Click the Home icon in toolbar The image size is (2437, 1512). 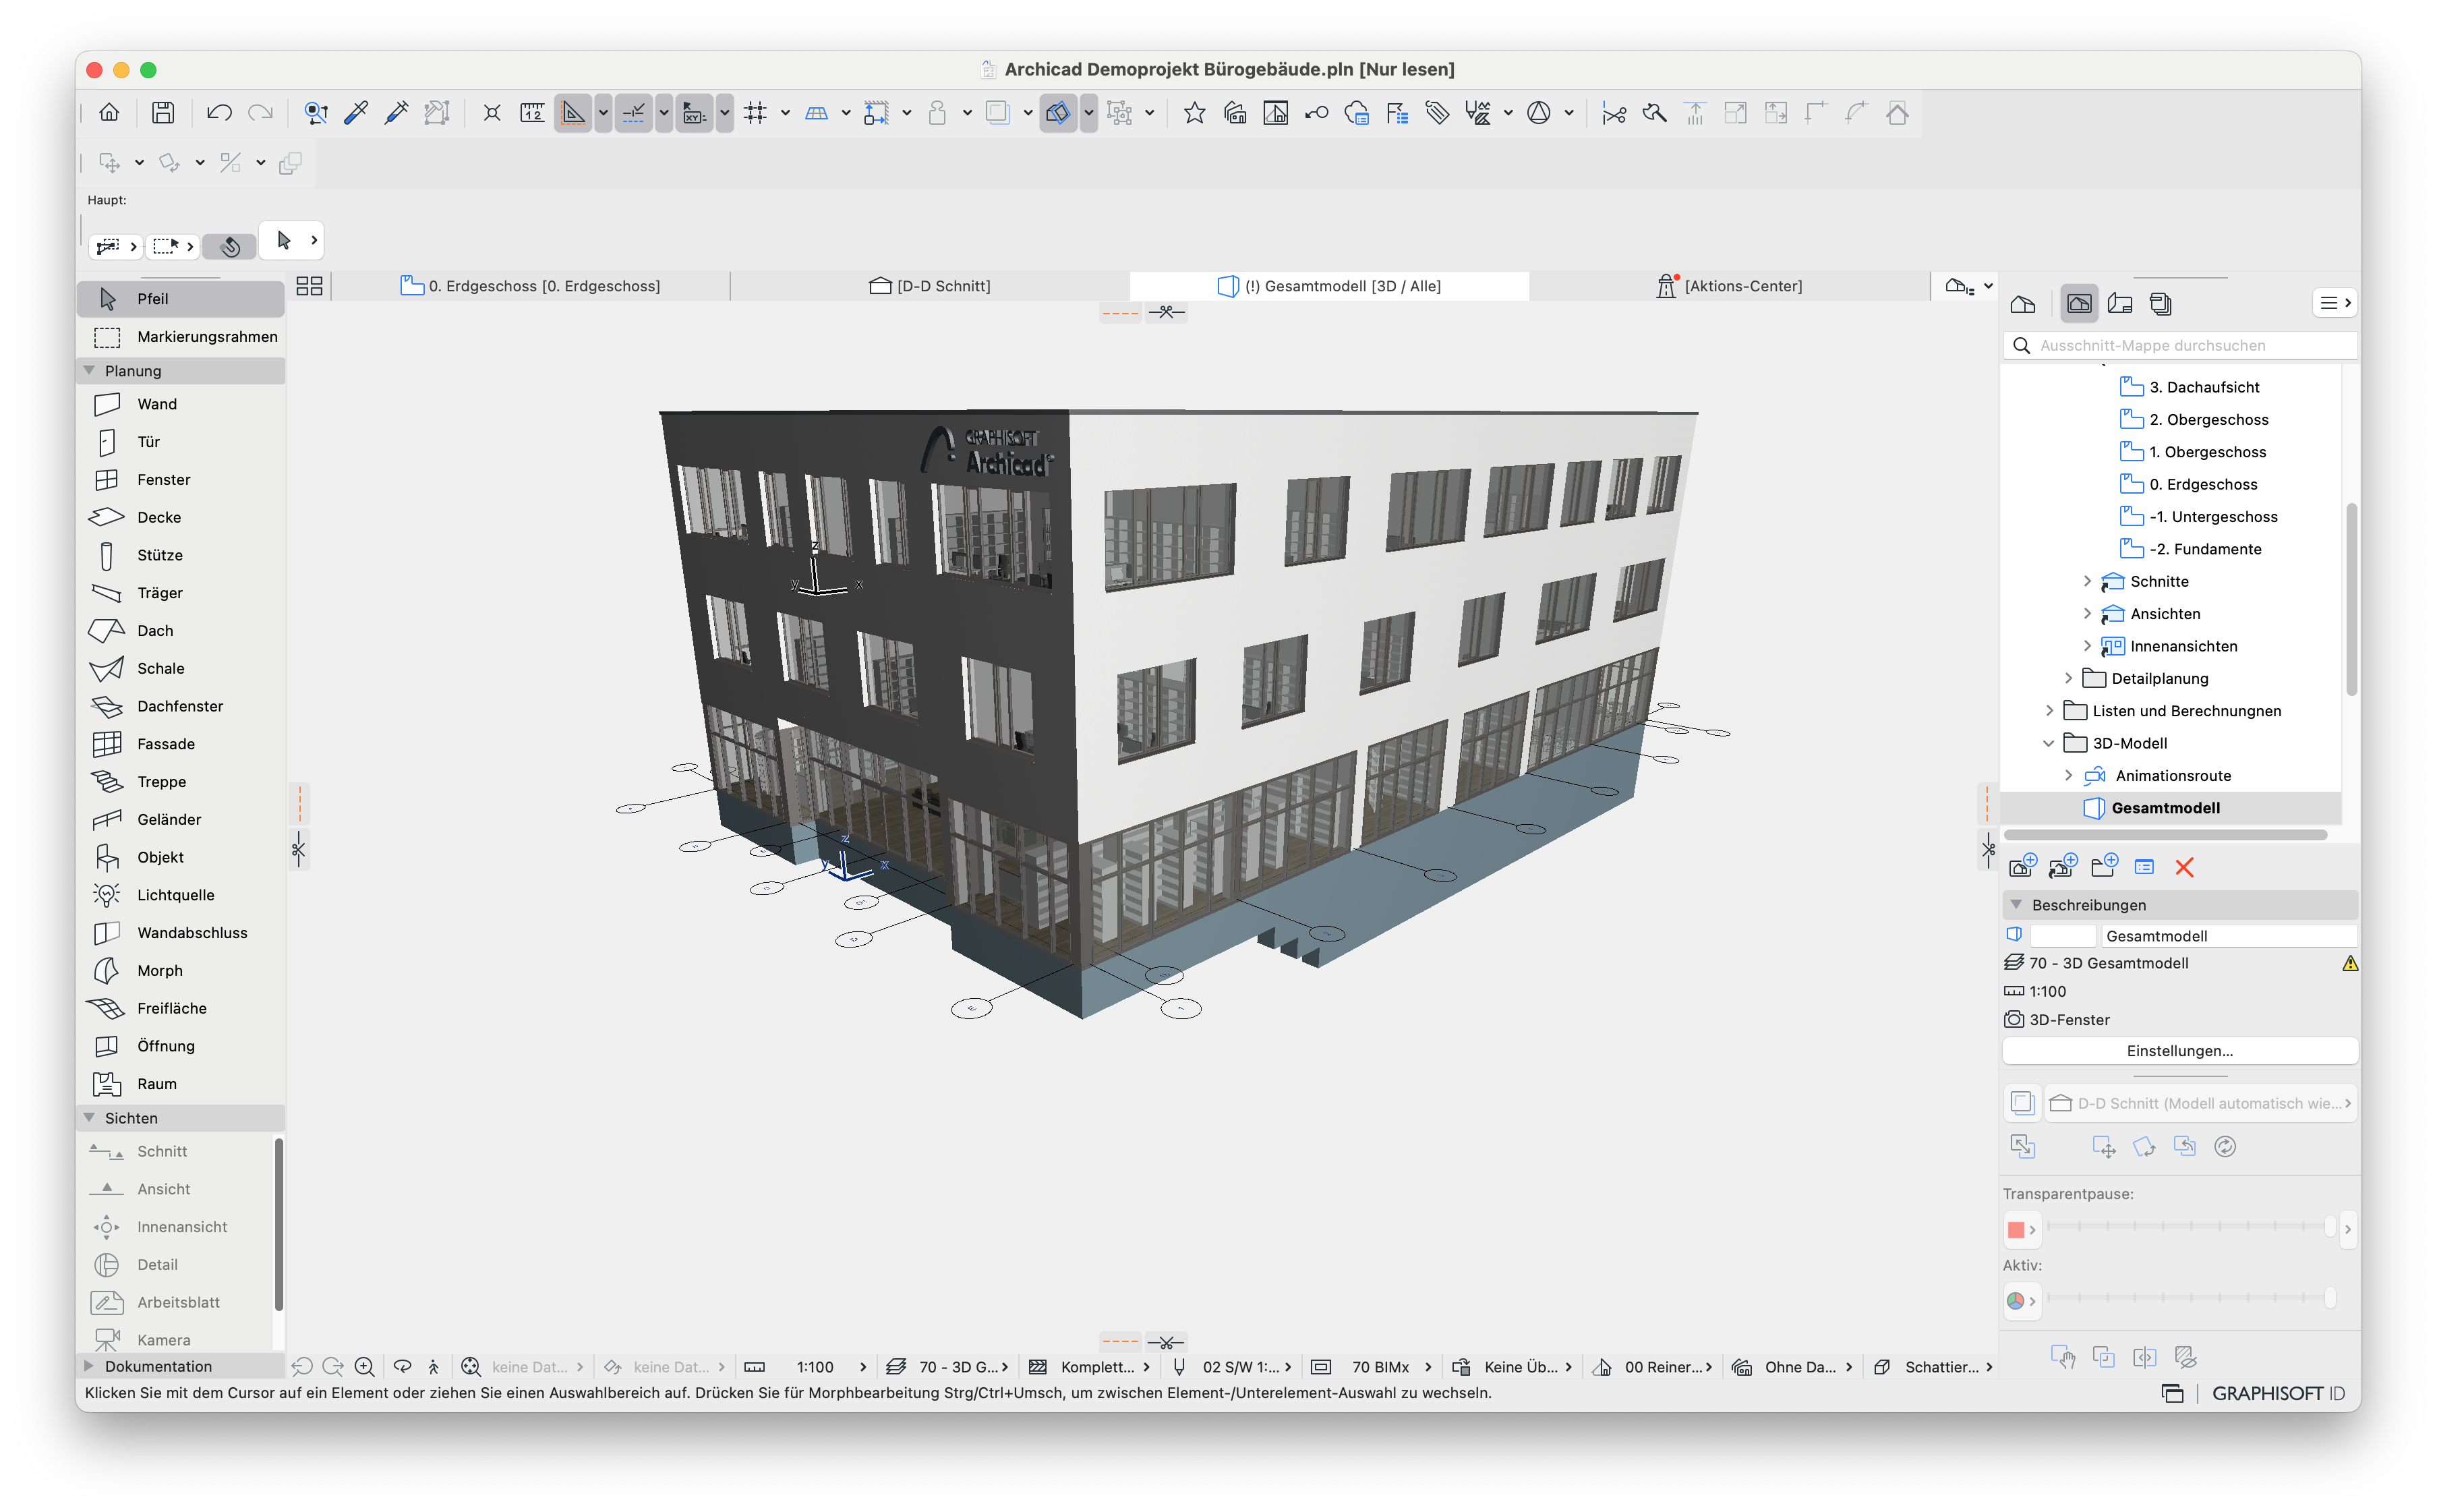click(109, 113)
